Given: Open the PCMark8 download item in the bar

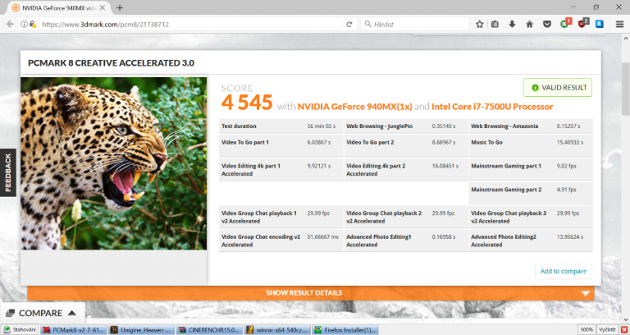Looking at the screenshot, I should click(x=75, y=329).
